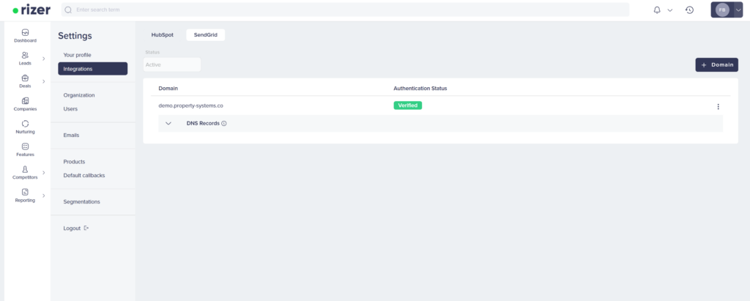Click the notification bell icon

(x=657, y=10)
